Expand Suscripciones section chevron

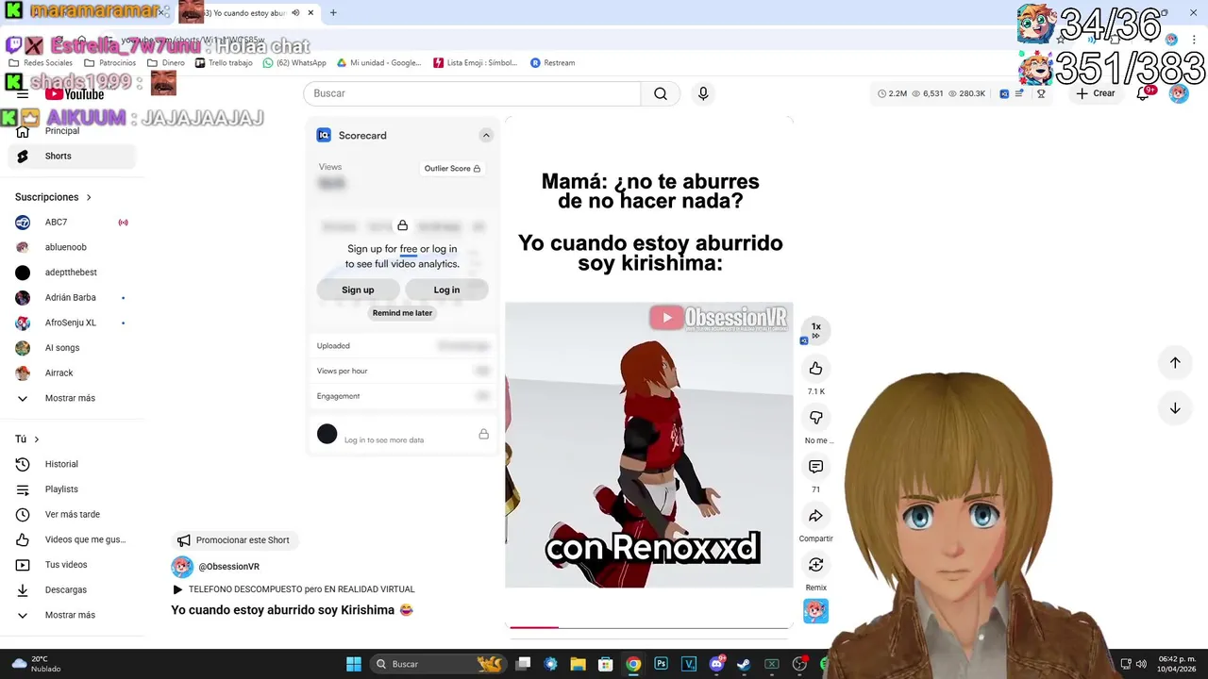(x=89, y=197)
